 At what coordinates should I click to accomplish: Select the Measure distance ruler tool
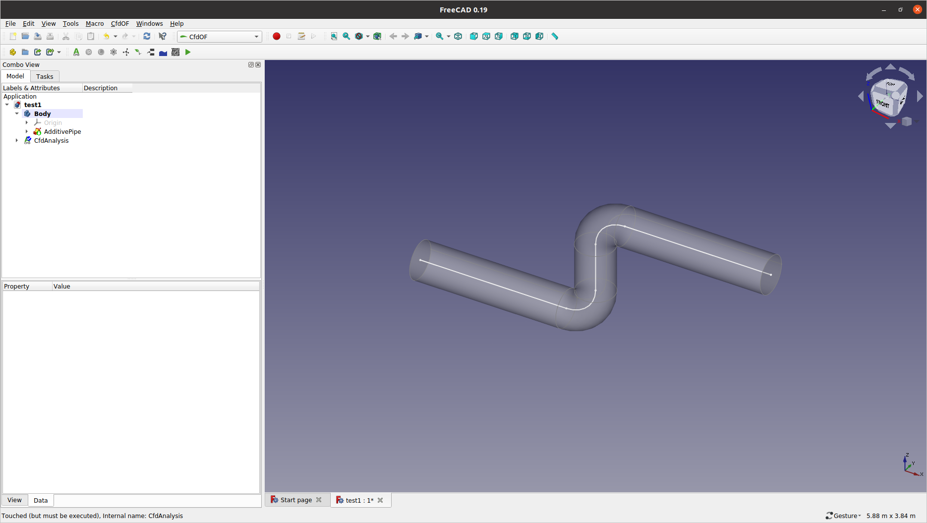coord(555,36)
